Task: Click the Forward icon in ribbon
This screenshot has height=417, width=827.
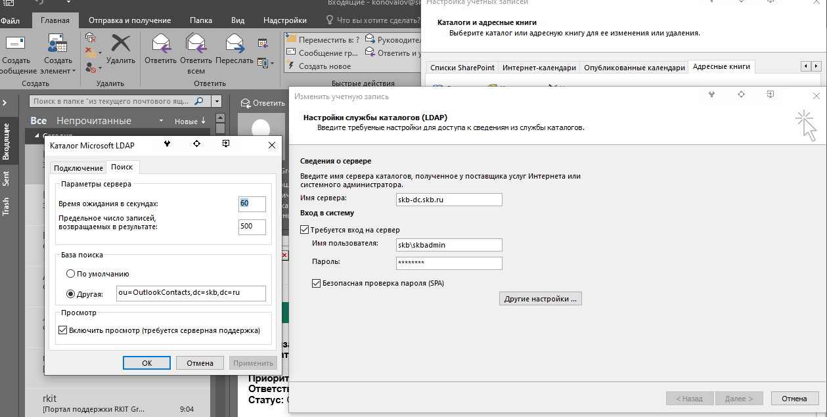Action: pyautogui.click(x=234, y=43)
